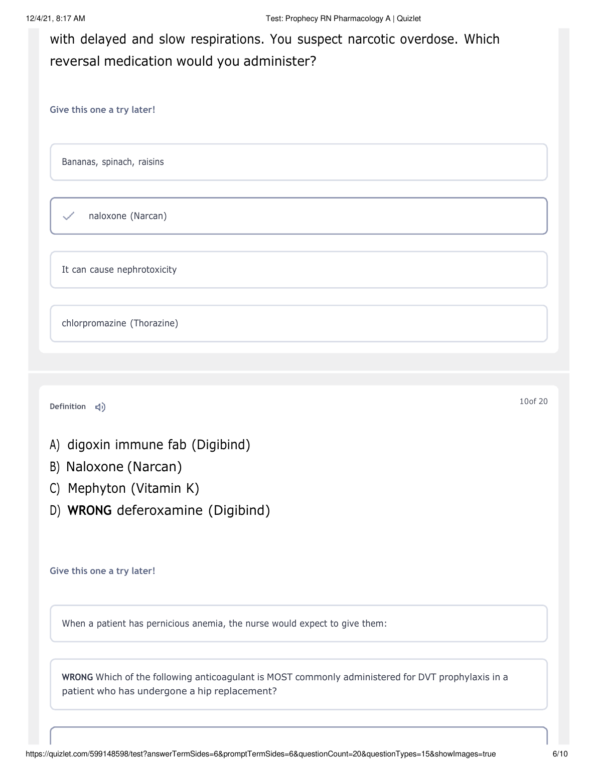Select the DVT prophylaxis anticoagulant answer
This screenshot has width=598, height=773.
click(x=298, y=684)
